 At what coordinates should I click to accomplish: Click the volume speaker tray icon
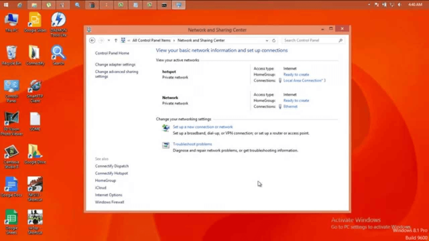399,5
